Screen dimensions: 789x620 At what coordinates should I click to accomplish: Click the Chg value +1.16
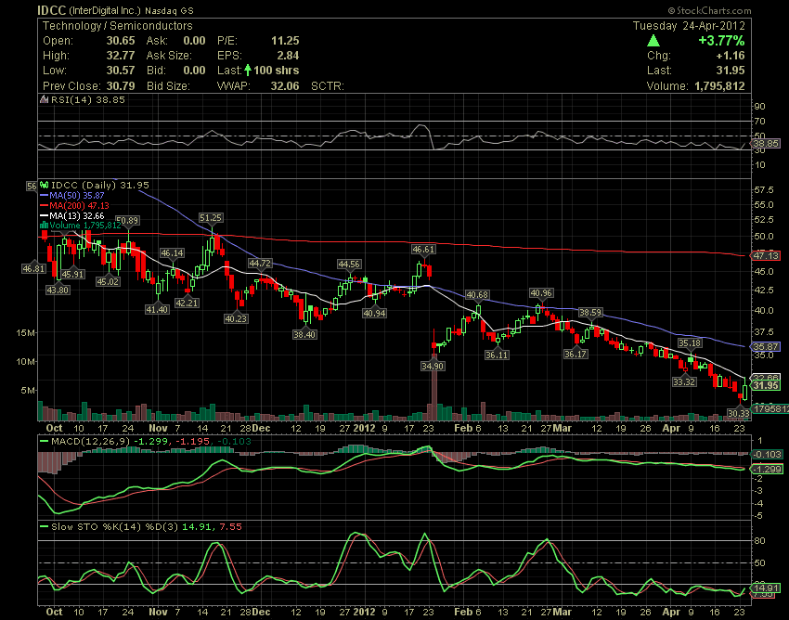pos(731,56)
